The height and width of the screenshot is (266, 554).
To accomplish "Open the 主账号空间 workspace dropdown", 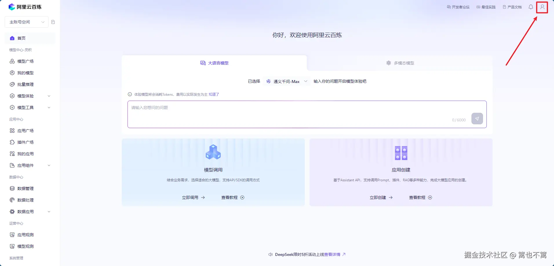I will pos(27,22).
